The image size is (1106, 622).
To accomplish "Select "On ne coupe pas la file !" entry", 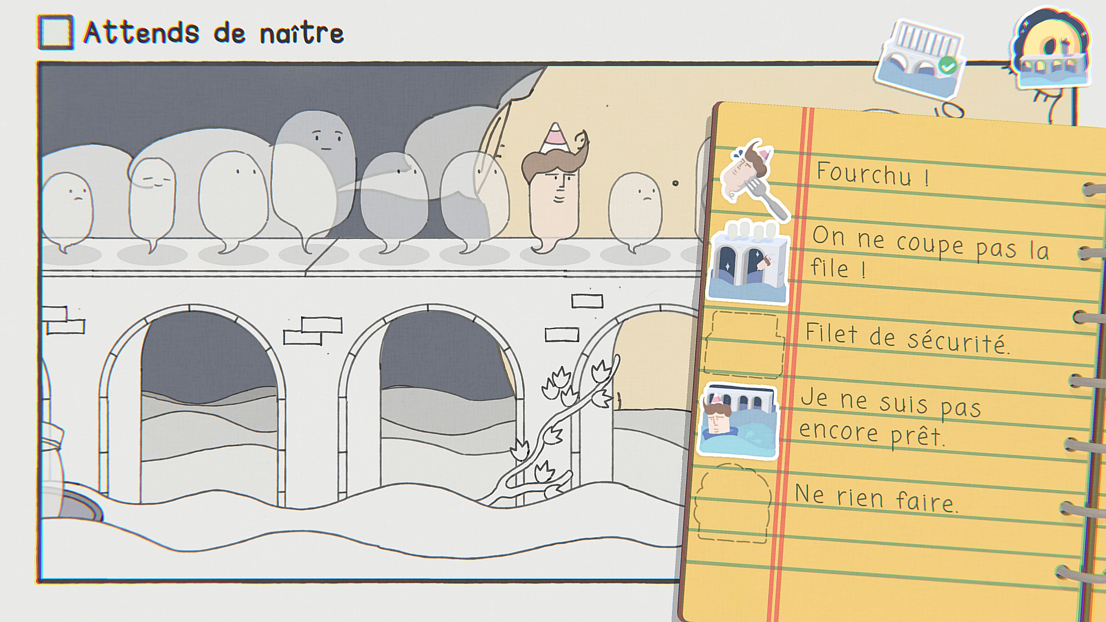I will click(x=929, y=253).
